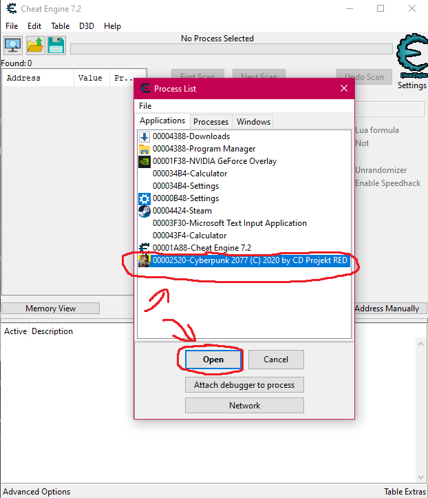Select 00004424-Steam entry
The width and height of the screenshot is (428, 498).
pyautogui.click(x=244, y=211)
